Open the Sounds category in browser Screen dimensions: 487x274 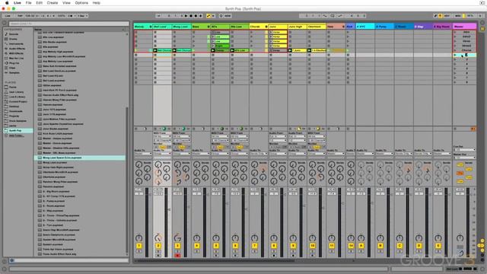click(x=14, y=34)
